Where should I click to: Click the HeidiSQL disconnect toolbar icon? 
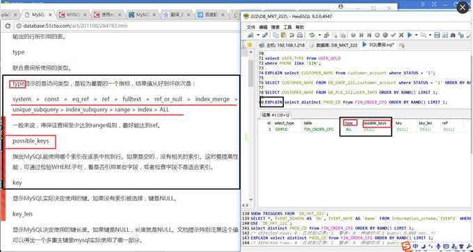tap(265, 36)
